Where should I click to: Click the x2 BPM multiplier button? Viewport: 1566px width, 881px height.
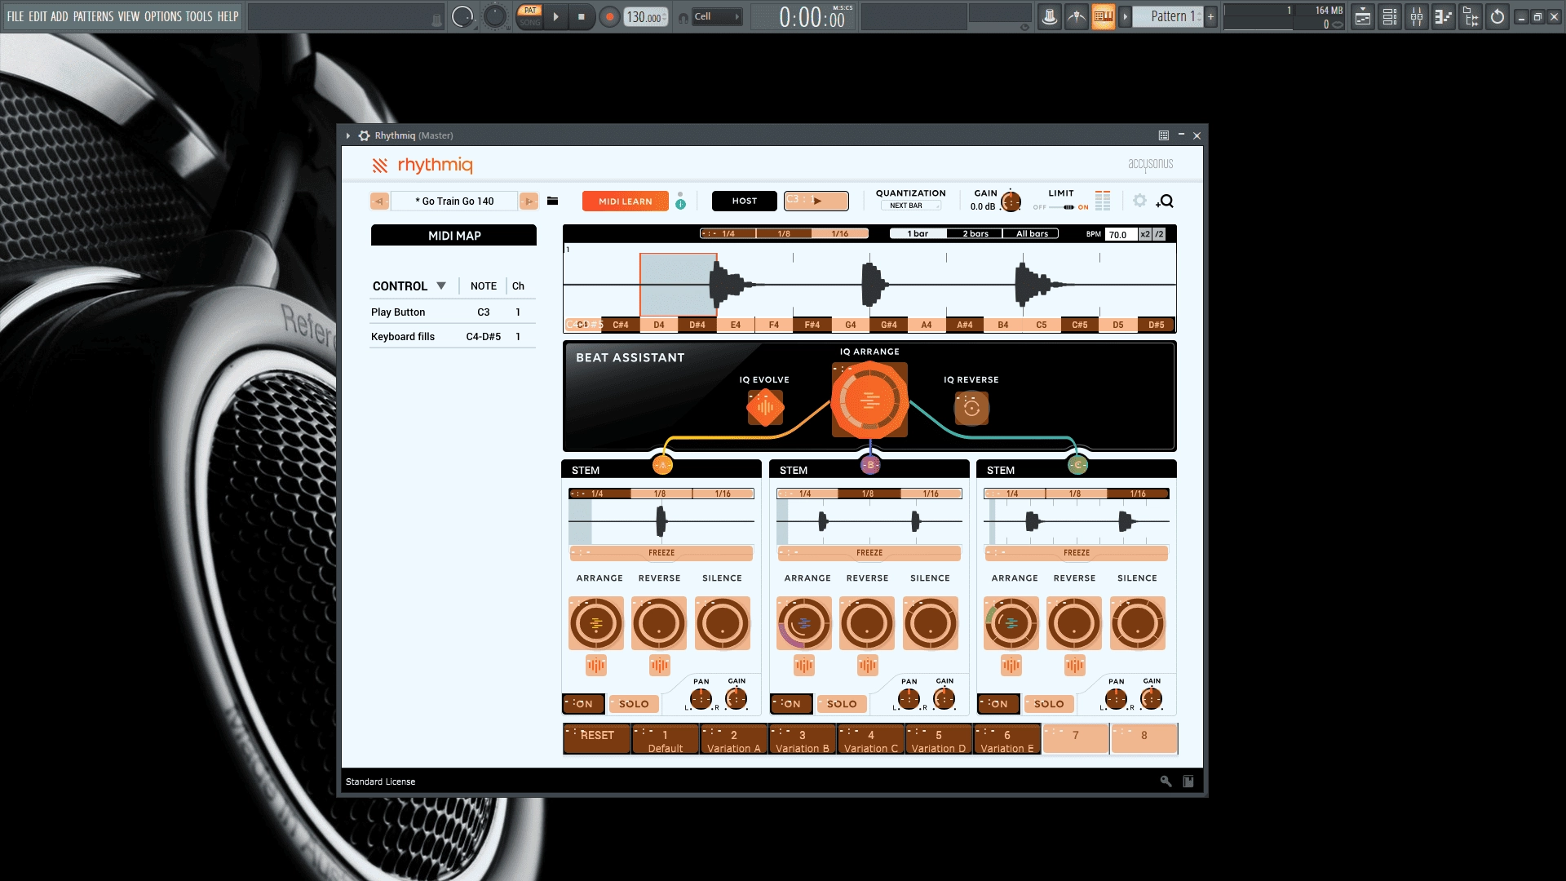[1145, 234]
